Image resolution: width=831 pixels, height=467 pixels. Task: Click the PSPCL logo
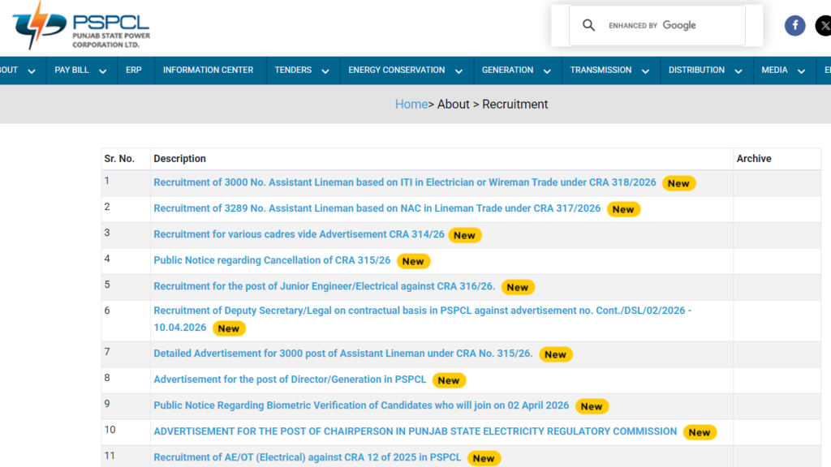(x=81, y=26)
